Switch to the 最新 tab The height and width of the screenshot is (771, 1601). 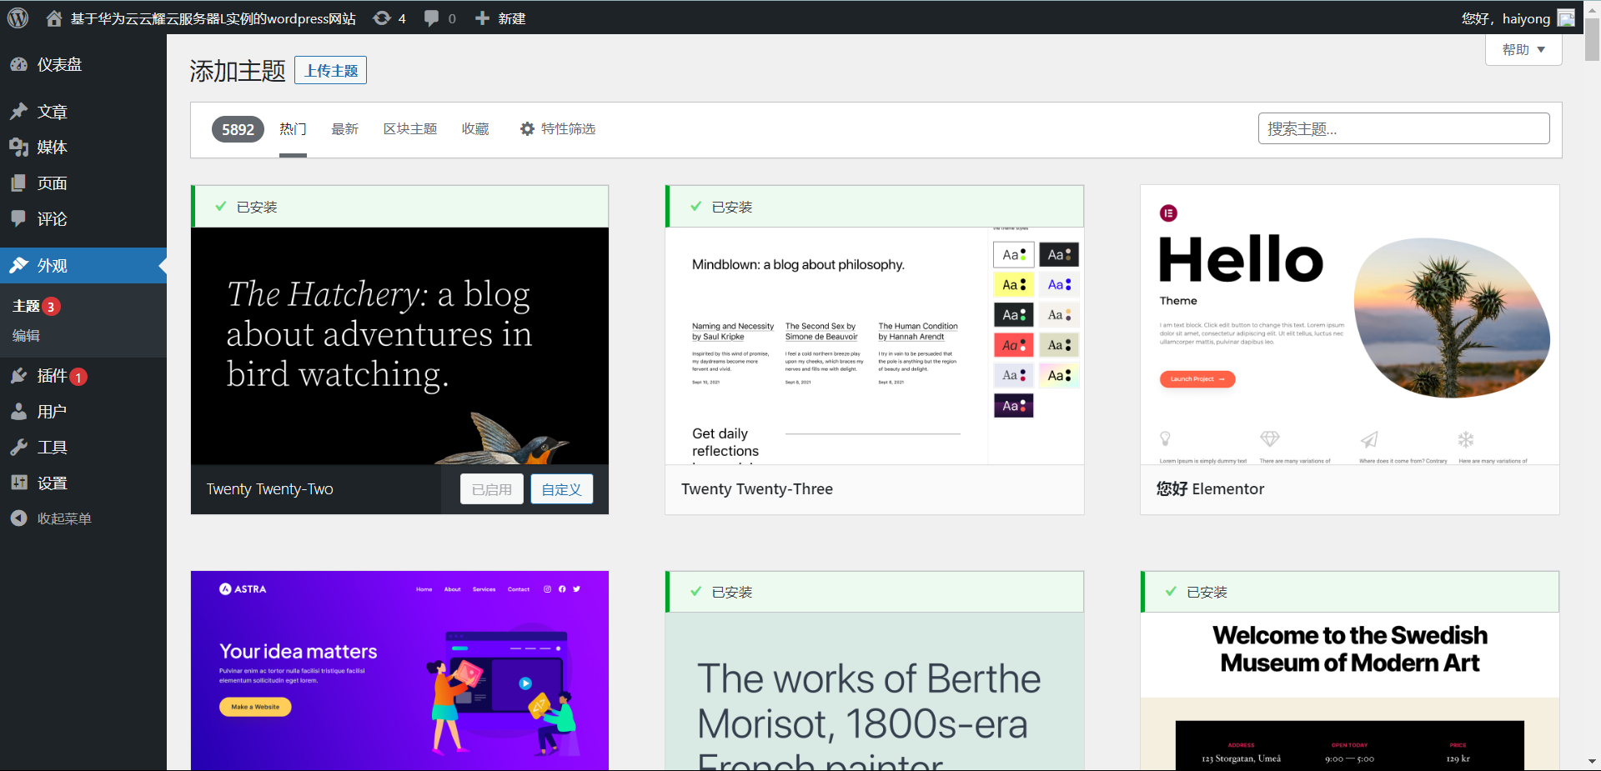click(345, 129)
